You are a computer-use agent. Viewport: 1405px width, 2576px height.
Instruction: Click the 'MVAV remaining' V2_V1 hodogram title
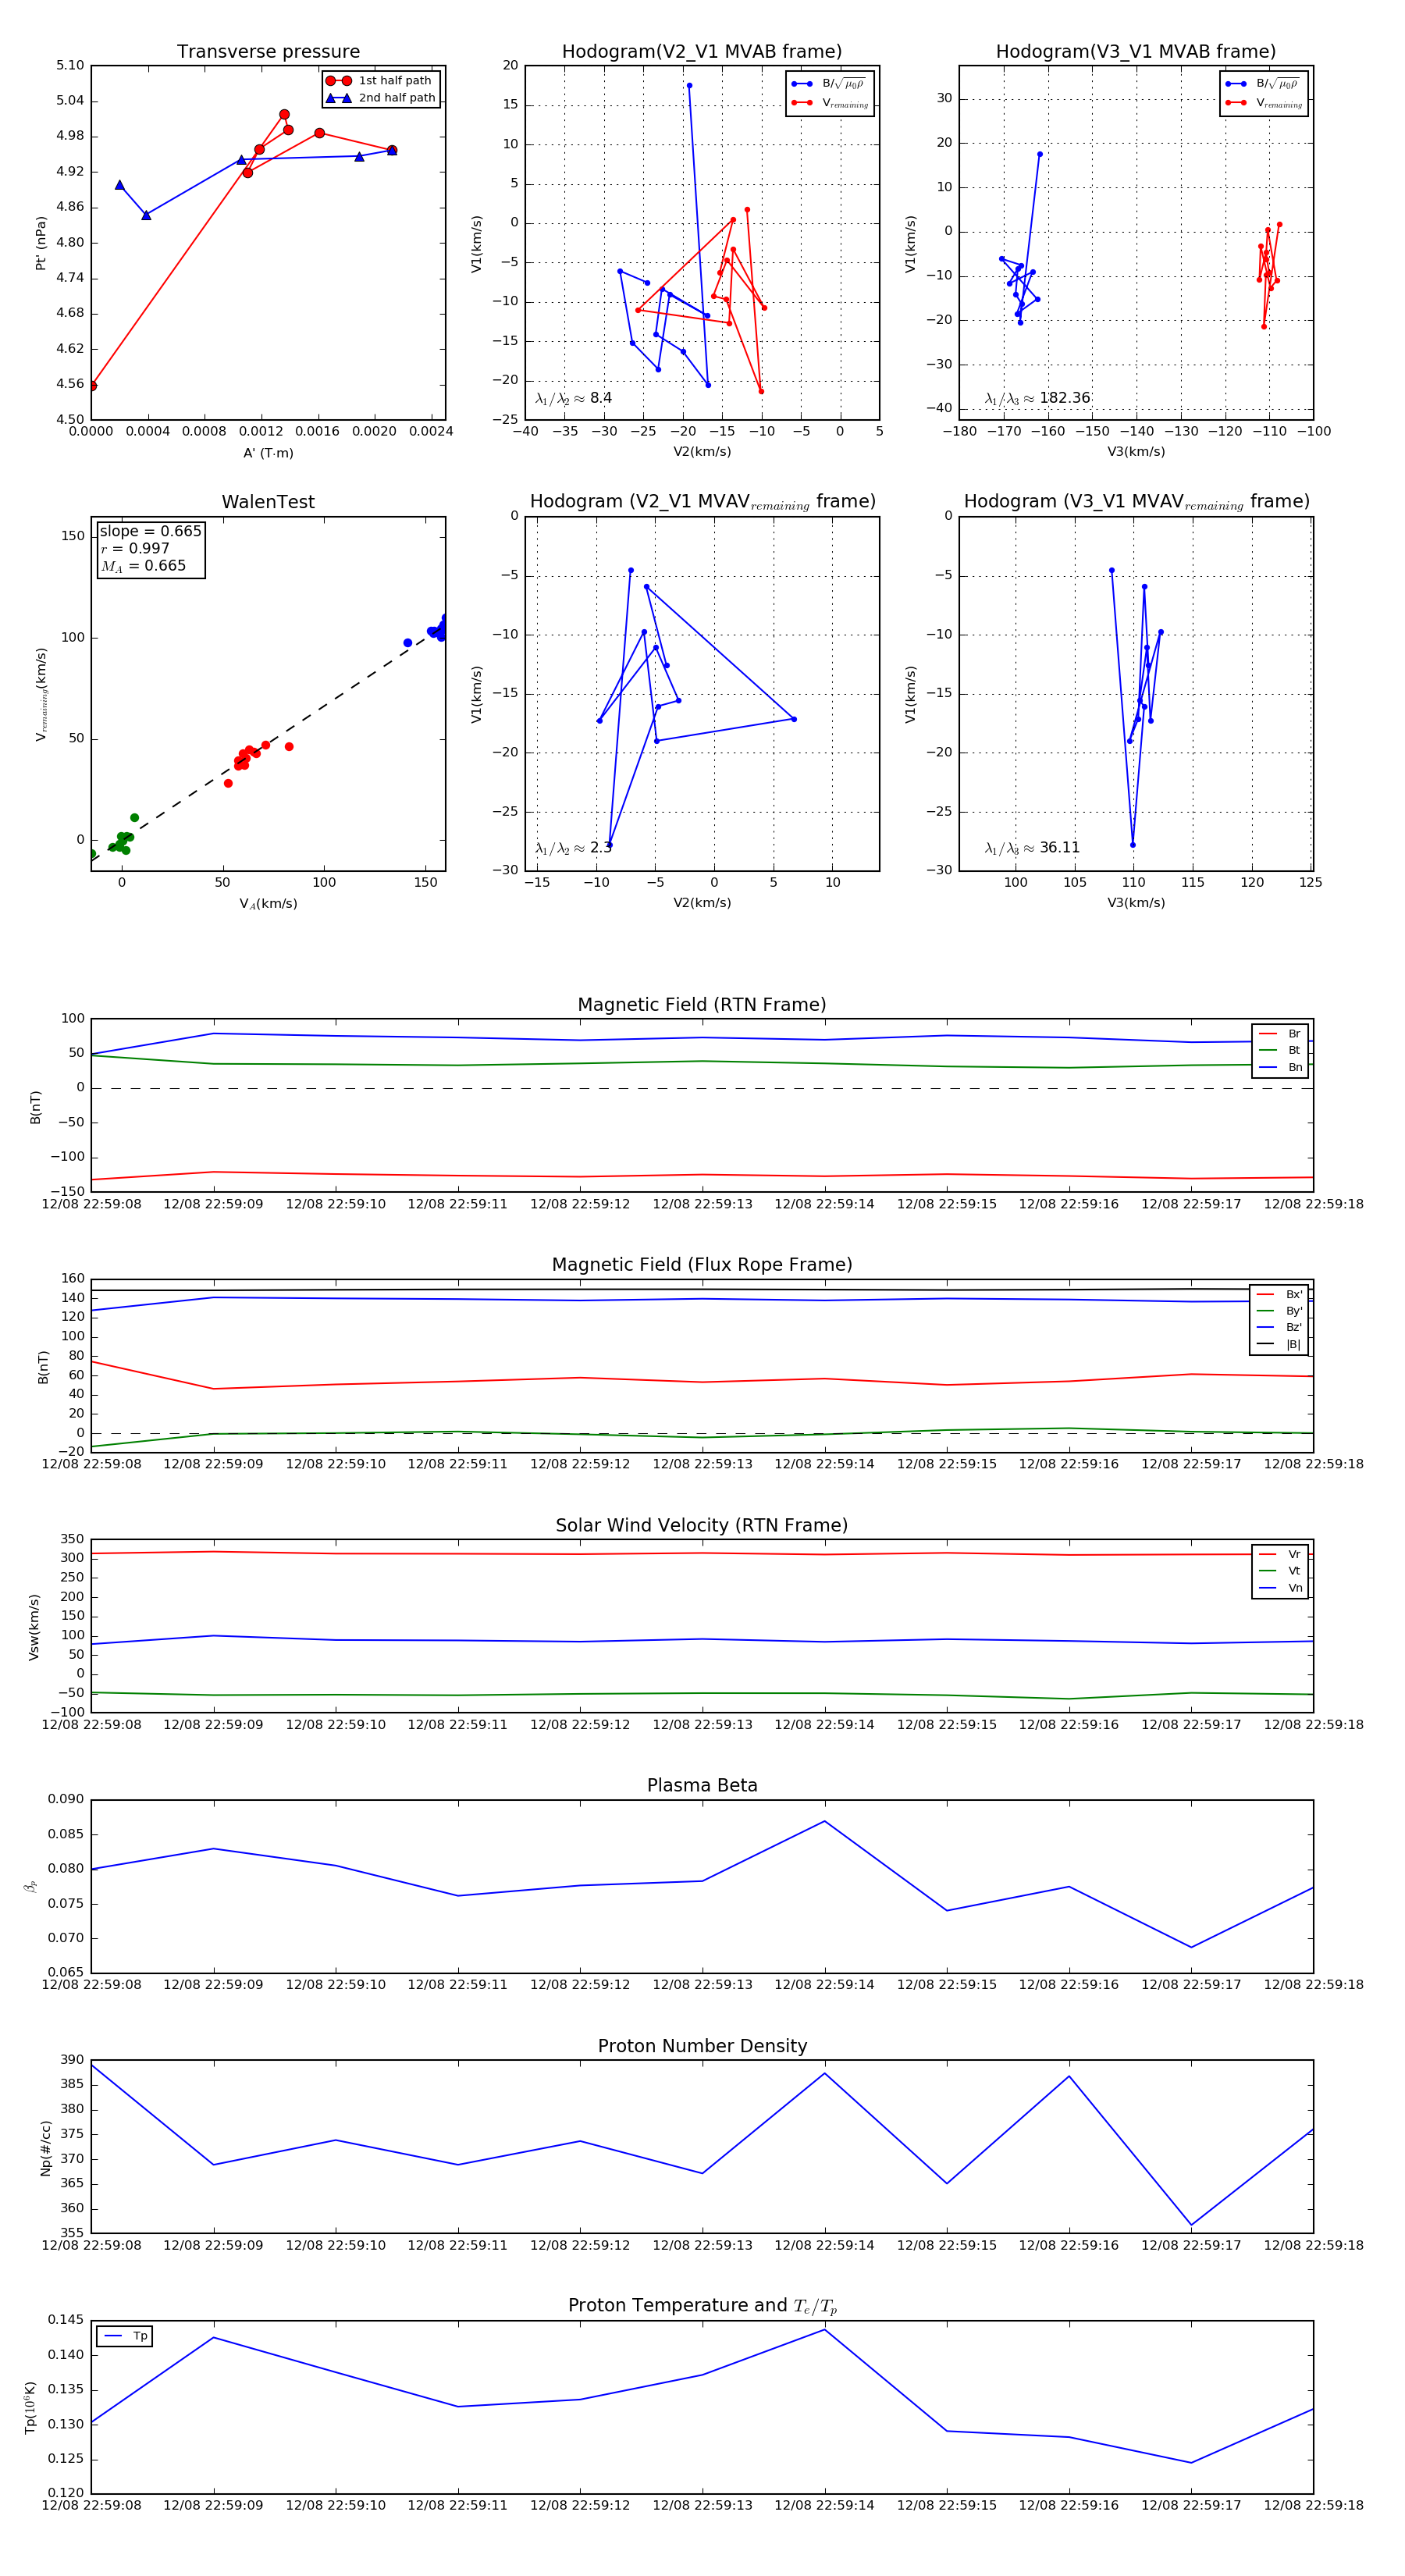click(x=702, y=502)
